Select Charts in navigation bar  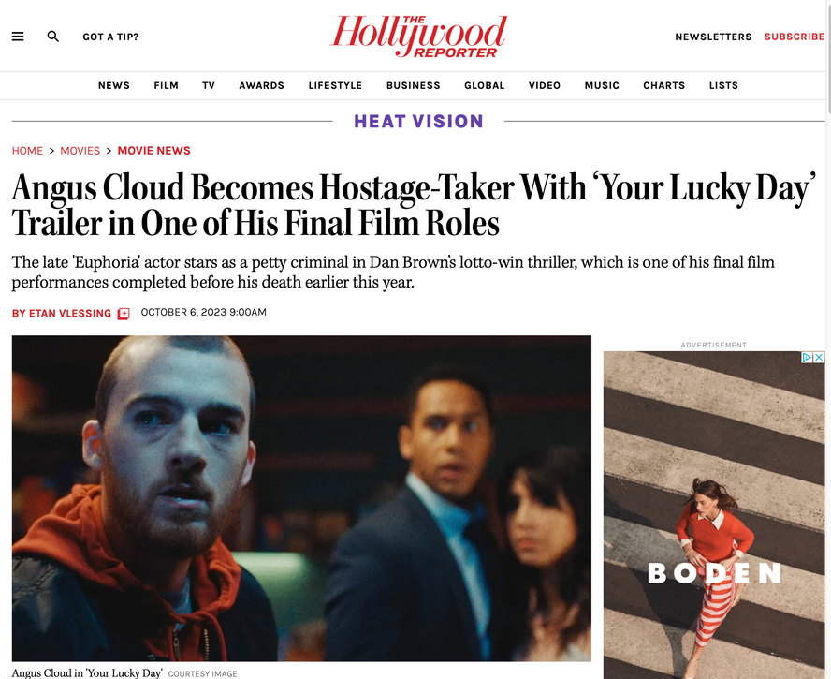[x=664, y=85]
